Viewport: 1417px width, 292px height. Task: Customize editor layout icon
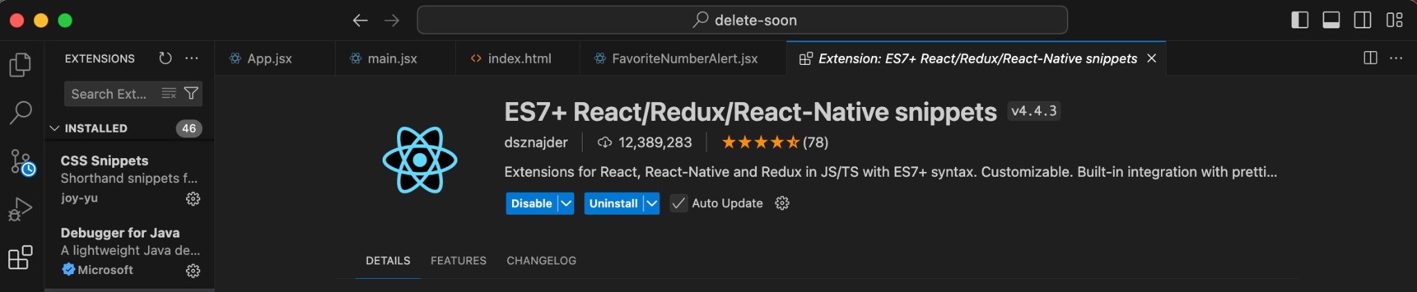pyautogui.click(x=1394, y=20)
